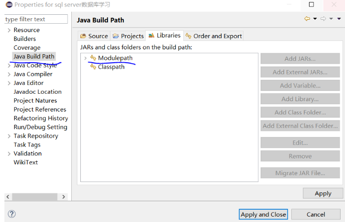Click the Add Variable... button

click(x=300, y=85)
